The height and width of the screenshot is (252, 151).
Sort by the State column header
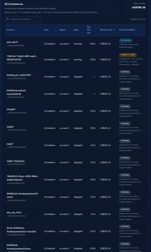coord(76,30)
